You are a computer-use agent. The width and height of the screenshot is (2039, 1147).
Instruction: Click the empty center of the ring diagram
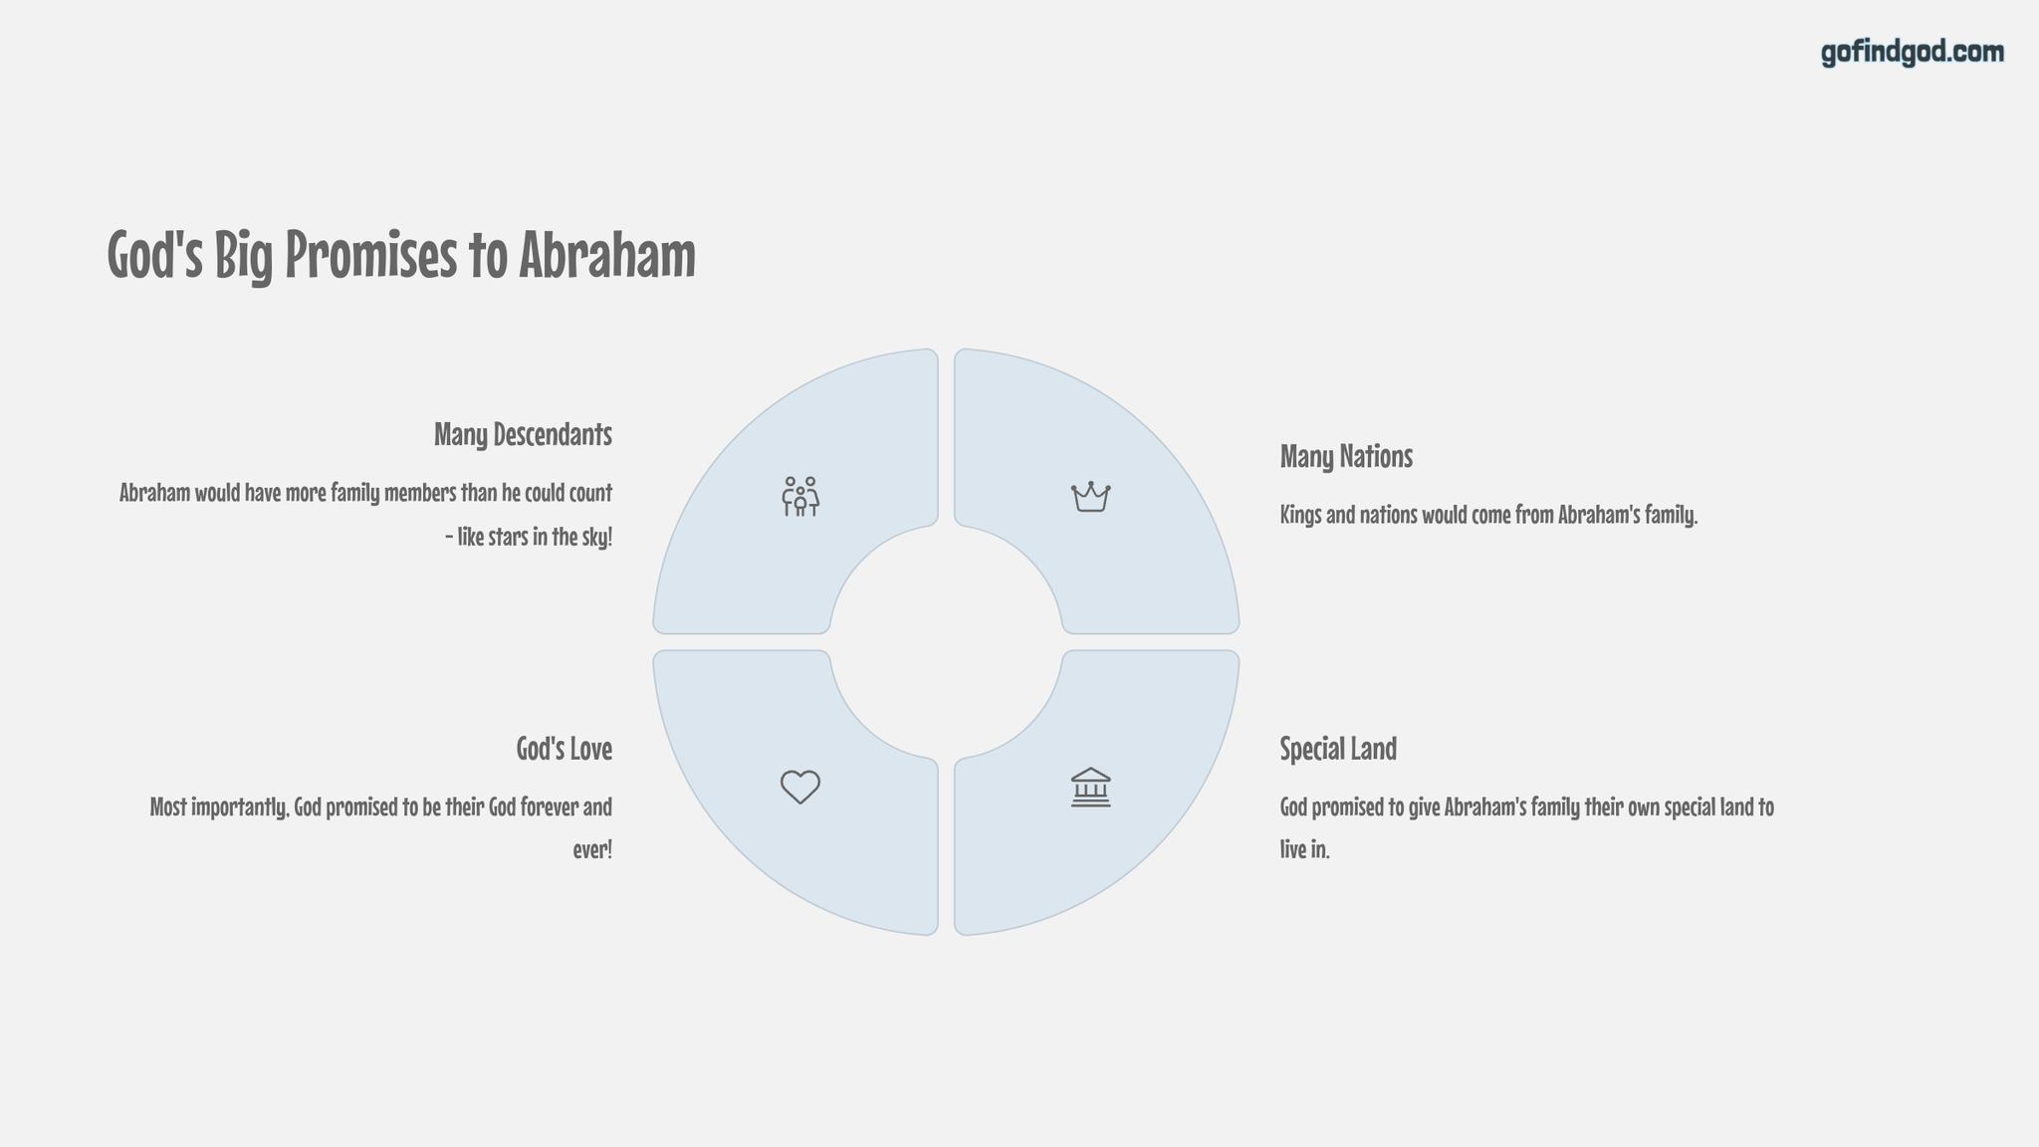pyautogui.click(x=946, y=641)
